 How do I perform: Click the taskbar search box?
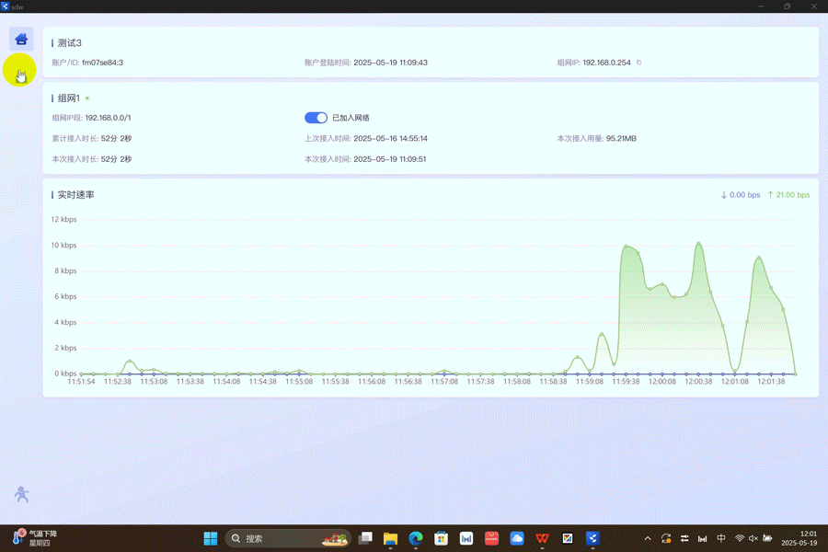289,538
